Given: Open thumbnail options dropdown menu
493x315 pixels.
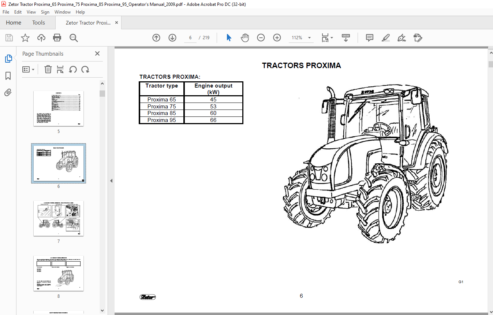Looking at the screenshot, I should pyautogui.click(x=28, y=69).
